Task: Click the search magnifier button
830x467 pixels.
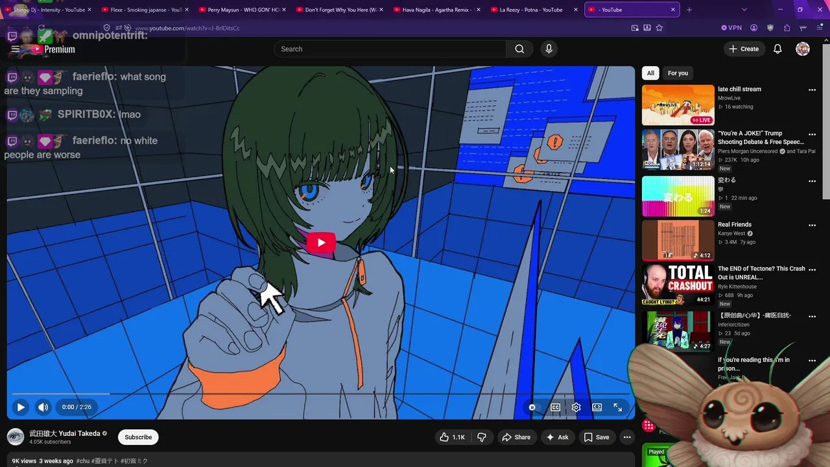Action: (x=519, y=49)
